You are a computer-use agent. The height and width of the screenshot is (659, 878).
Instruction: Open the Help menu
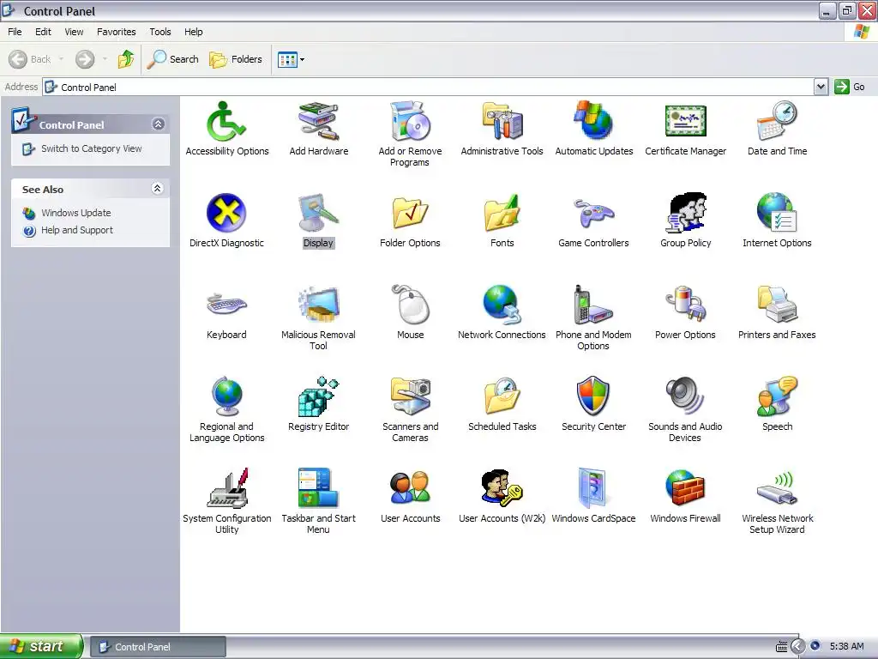pos(194,32)
